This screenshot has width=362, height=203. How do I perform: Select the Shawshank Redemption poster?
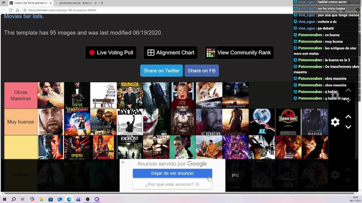51,95
